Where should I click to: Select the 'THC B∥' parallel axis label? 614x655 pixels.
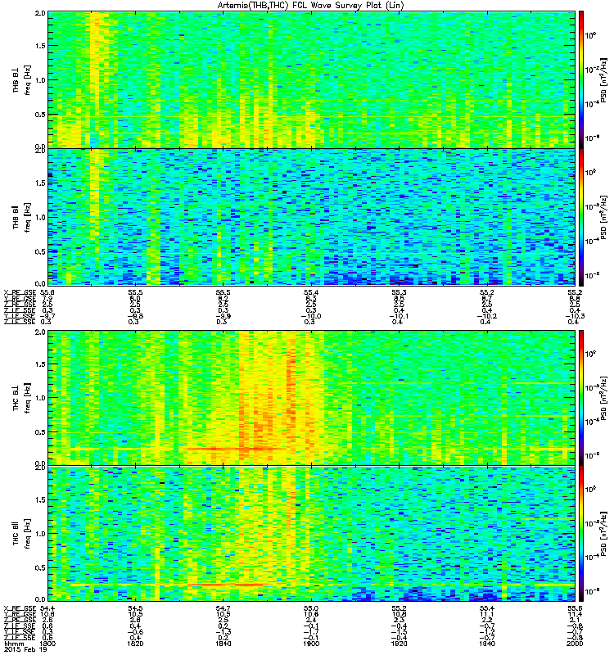(16, 534)
